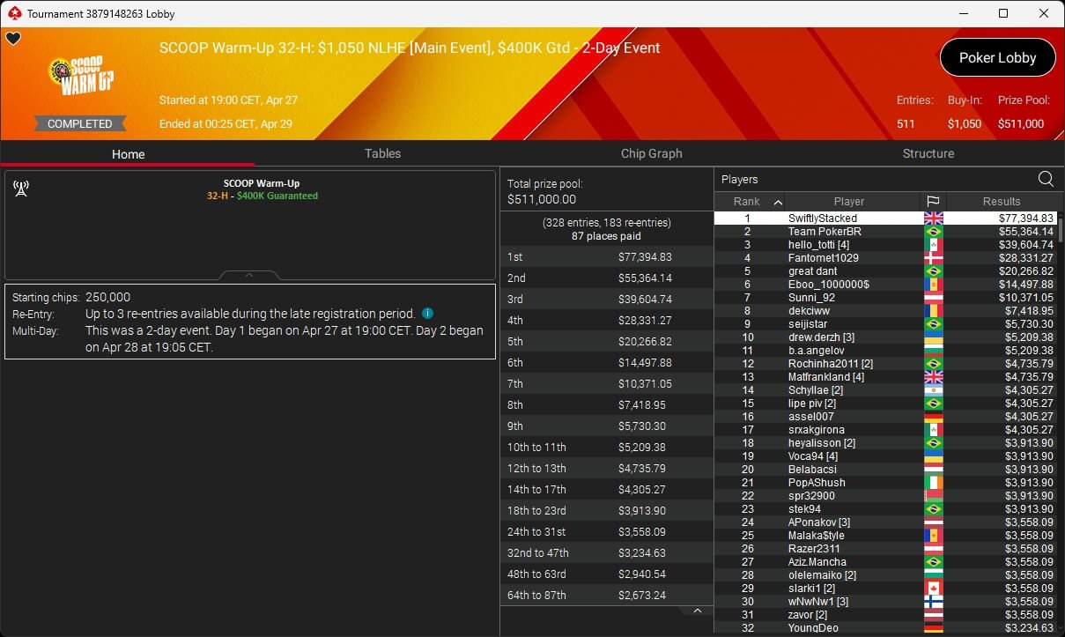
Task: Click the heart favorite icon
Action: (12, 39)
